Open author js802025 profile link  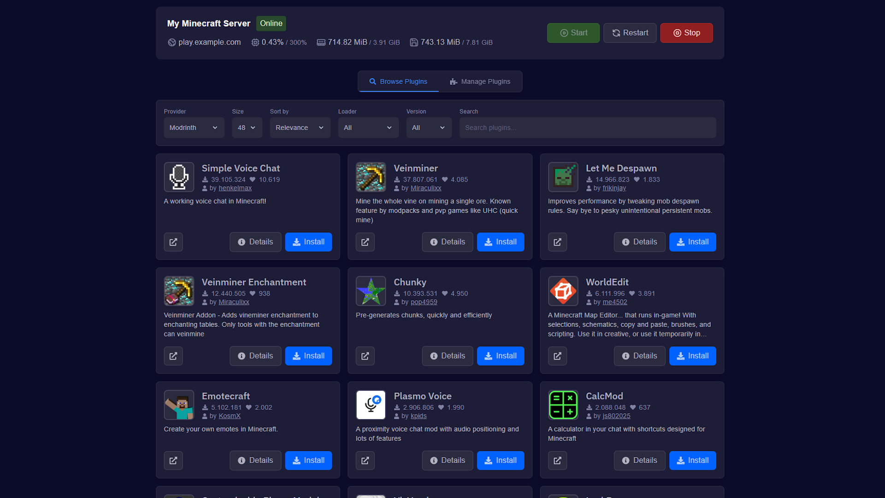tap(616, 416)
